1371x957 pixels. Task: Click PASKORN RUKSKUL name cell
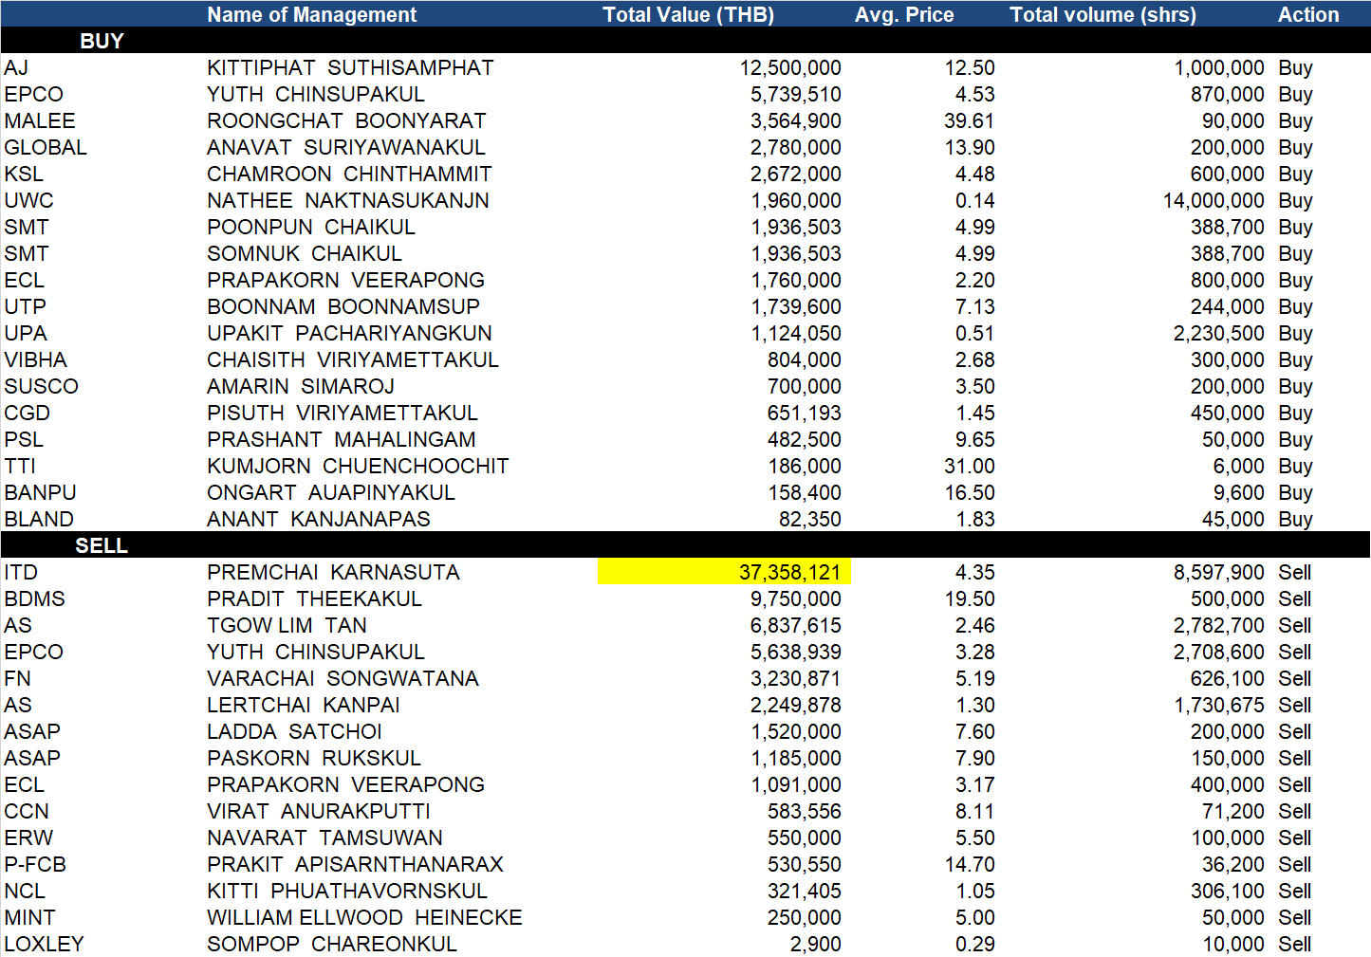coord(314,758)
